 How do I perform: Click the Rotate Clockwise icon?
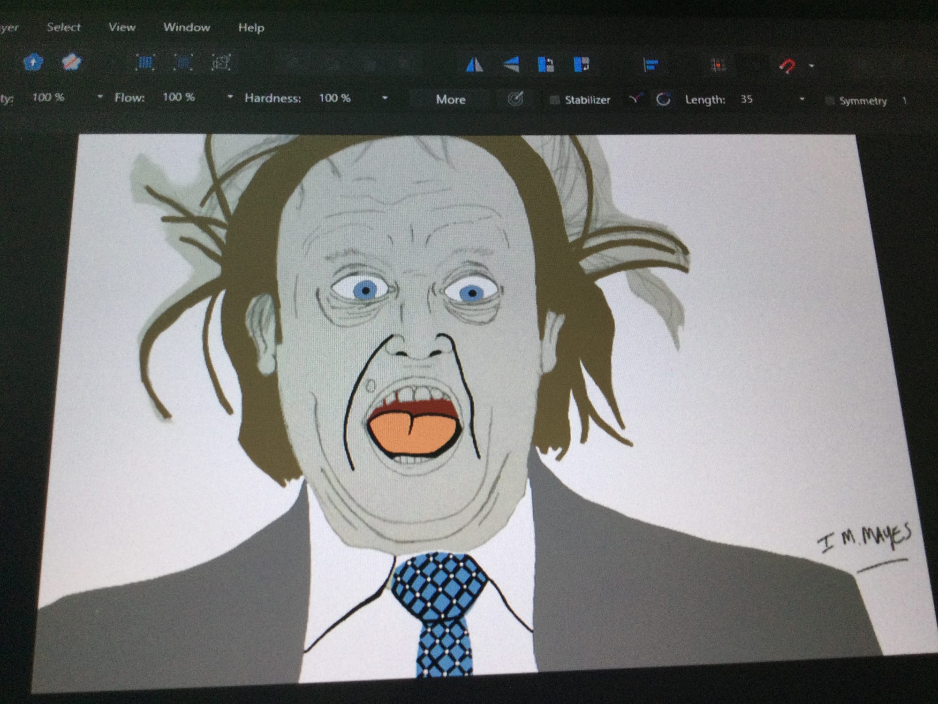pyautogui.click(x=582, y=64)
